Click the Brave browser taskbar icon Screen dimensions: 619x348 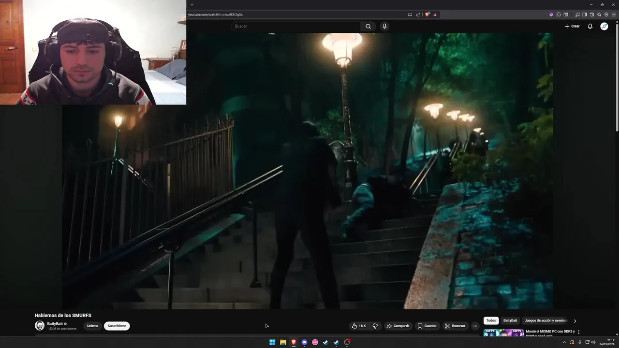point(294,342)
